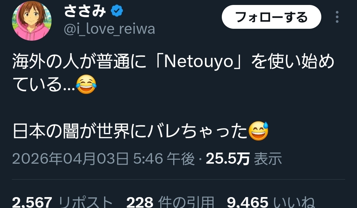
Task: Click the tweet line 日本の闇が世界にバレちゃった
Action: tap(141, 132)
